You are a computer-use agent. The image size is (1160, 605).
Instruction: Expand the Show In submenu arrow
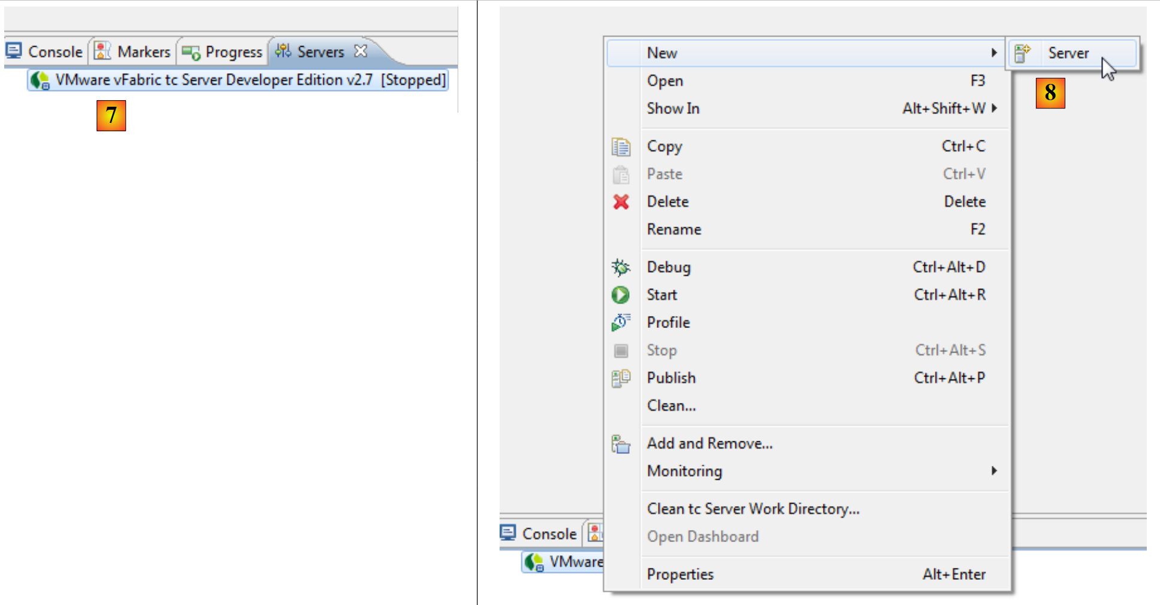click(994, 109)
